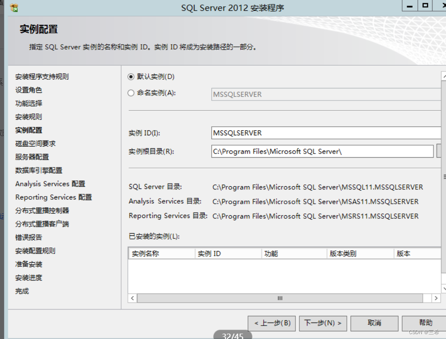This screenshot has width=446, height=339.
Task: Select Analysis Services 配置 in sidebar
Action: coord(50,184)
